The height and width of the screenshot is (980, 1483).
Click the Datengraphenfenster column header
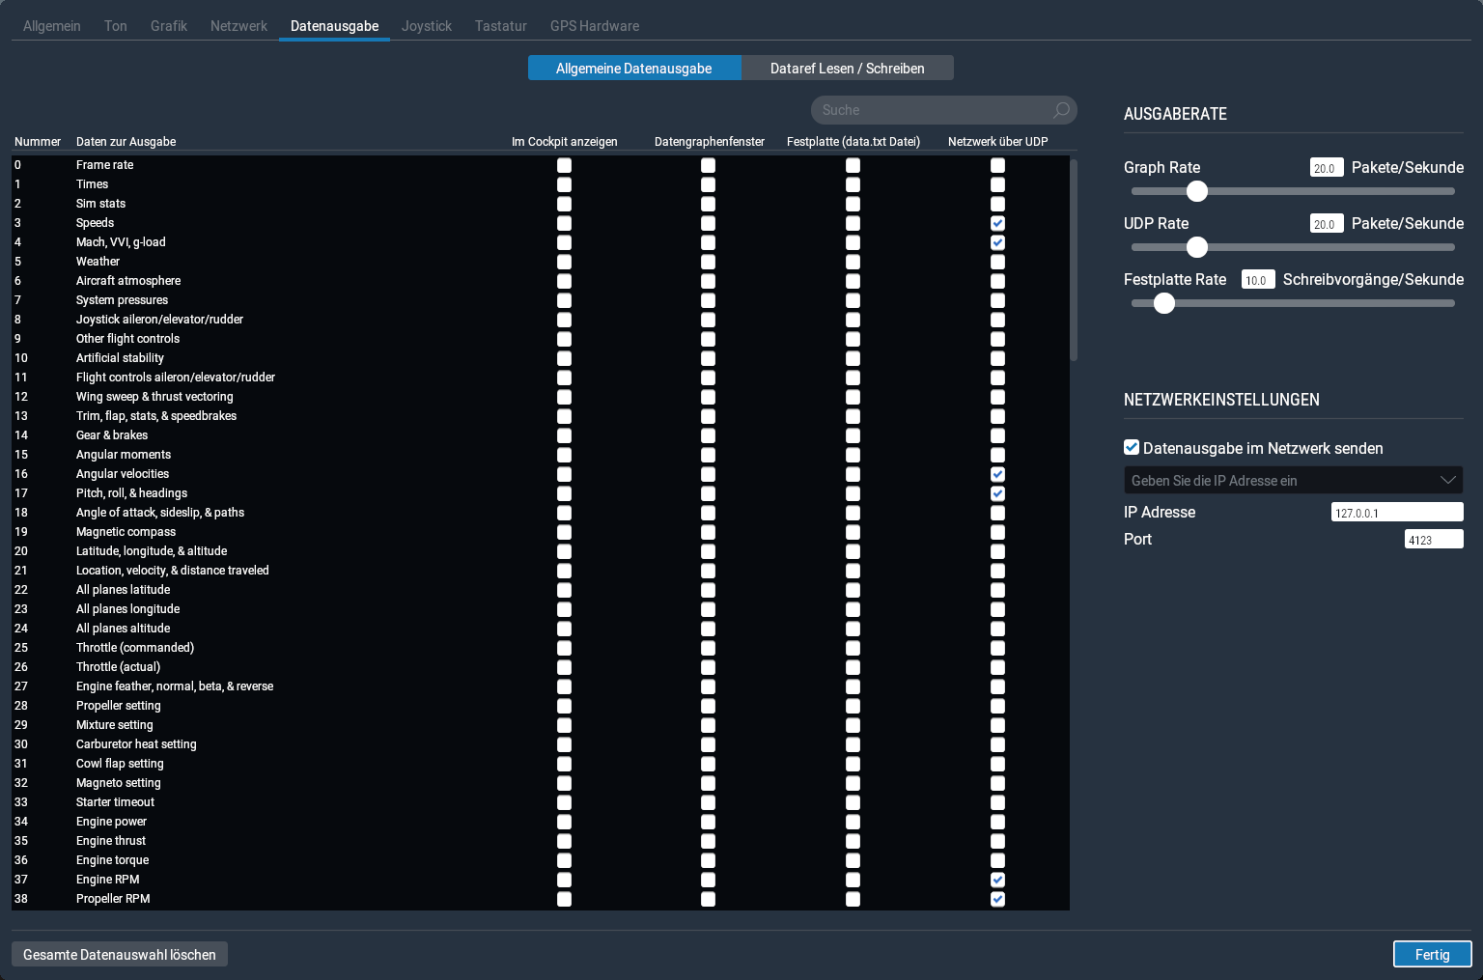pyautogui.click(x=710, y=142)
